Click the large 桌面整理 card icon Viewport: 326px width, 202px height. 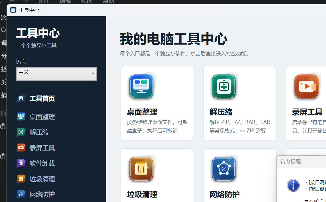click(141, 86)
